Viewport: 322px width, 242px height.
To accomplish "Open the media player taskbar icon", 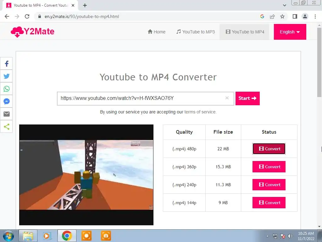I will click(47, 236).
